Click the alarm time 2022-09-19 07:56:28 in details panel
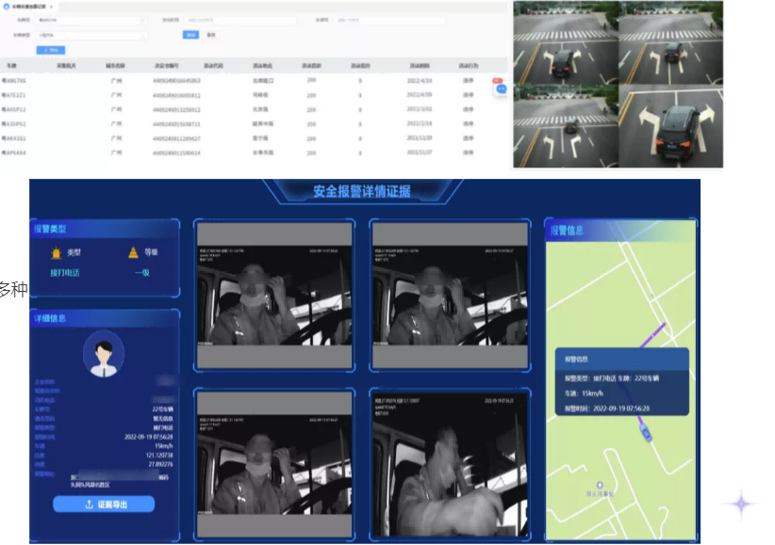The image size is (775, 545). coord(149,437)
